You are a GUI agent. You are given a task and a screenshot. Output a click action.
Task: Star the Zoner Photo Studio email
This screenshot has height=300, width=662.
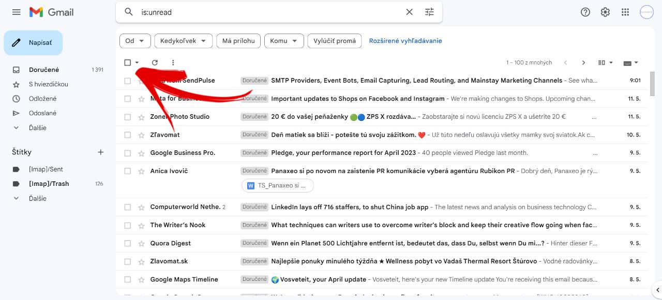point(141,117)
